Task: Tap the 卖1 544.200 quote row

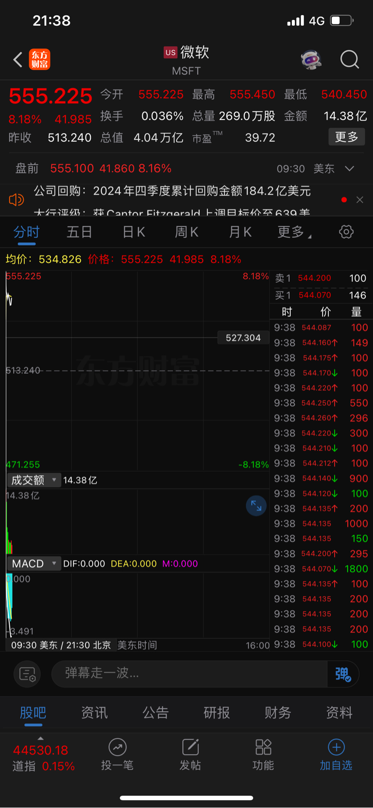Action: pos(321,278)
